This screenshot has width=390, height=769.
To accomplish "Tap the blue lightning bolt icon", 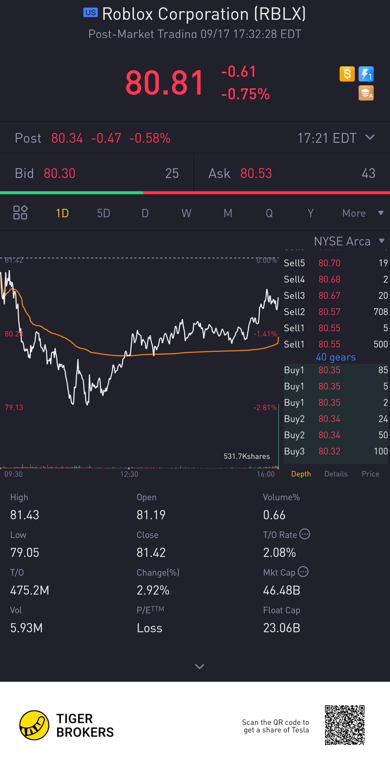I will tap(366, 74).
